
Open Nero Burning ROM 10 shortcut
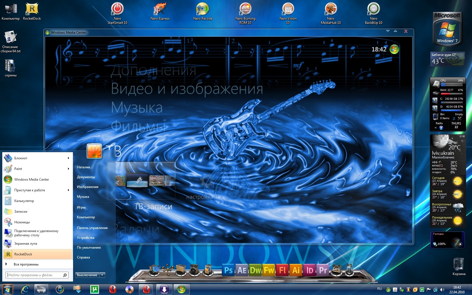point(245,13)
